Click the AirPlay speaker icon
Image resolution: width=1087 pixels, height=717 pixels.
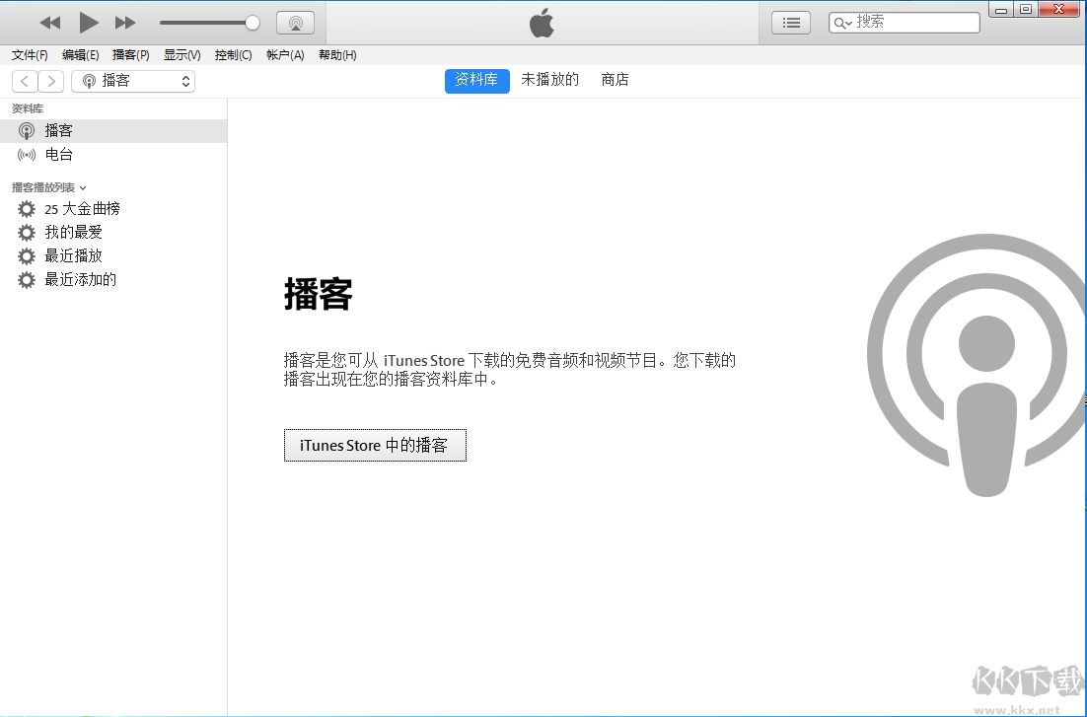295,22
